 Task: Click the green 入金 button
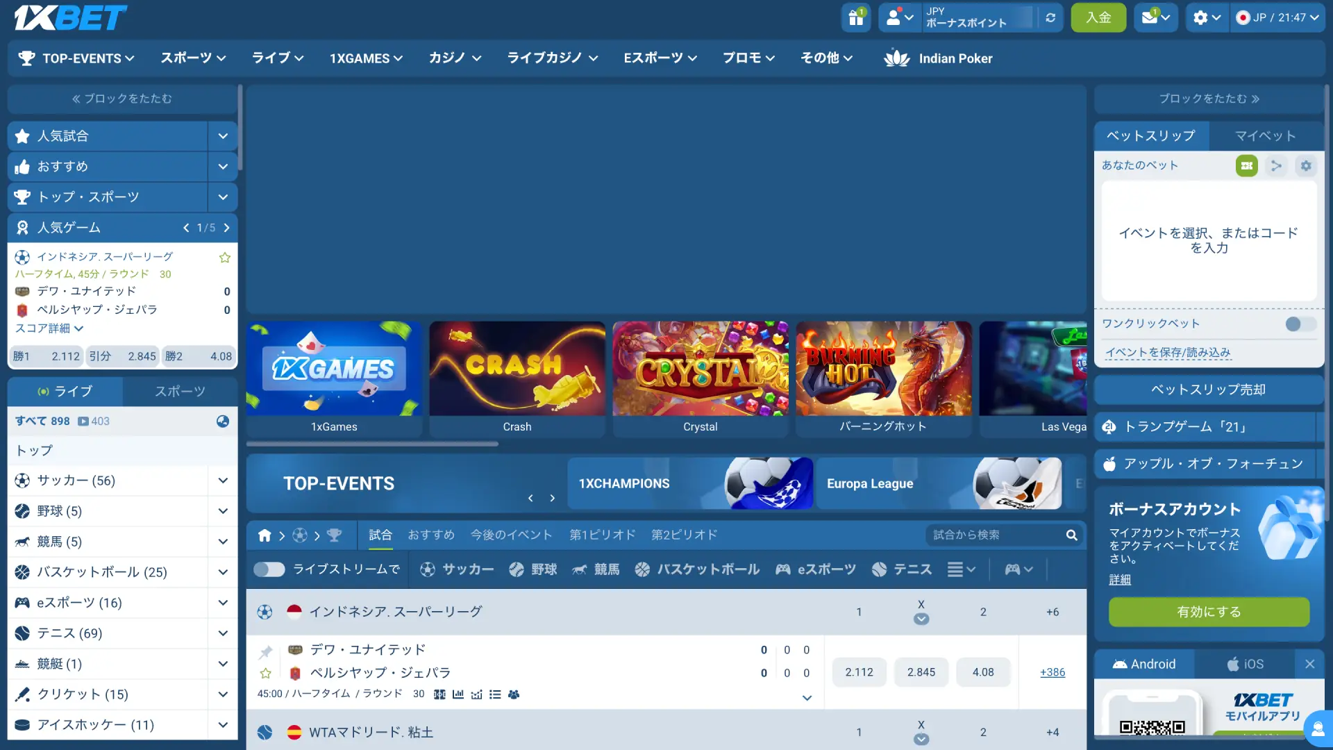[x=1098, y=17]
